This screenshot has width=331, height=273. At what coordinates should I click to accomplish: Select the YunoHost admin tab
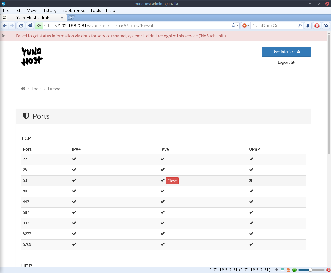[x=33, y=18]
